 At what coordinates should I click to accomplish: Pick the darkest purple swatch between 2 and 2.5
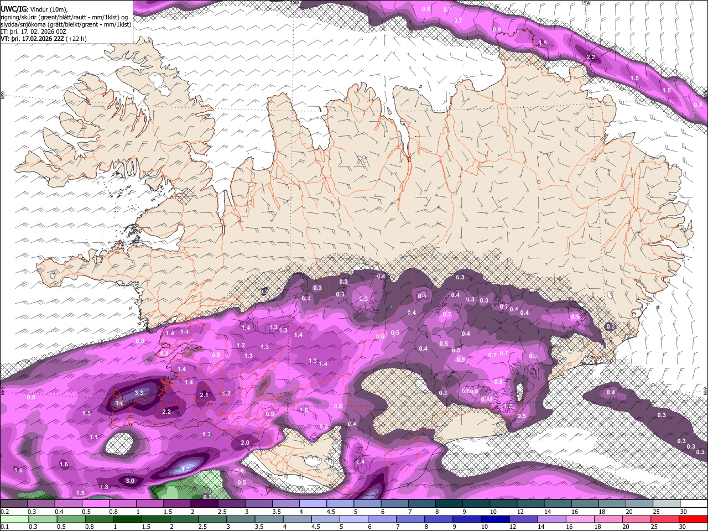204,504
